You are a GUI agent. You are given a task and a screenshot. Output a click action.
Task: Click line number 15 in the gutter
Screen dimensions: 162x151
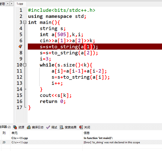pos(19,95)
